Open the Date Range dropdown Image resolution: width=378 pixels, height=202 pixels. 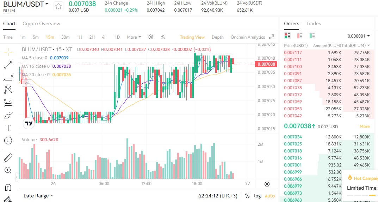click(x=38, y=196)
